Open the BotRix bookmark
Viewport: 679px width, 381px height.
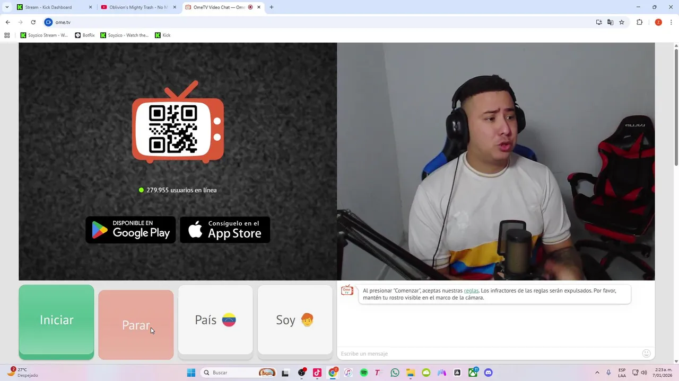tap(85, 35)
